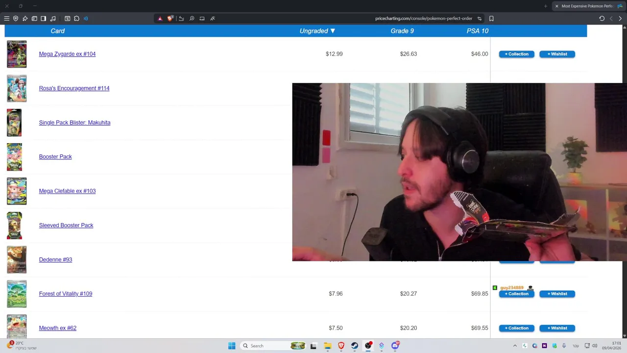Screen dimensions: 627x353
Task: Add Meowth ex to Collection
Action: pyautogui.click(x=517, y=328)
